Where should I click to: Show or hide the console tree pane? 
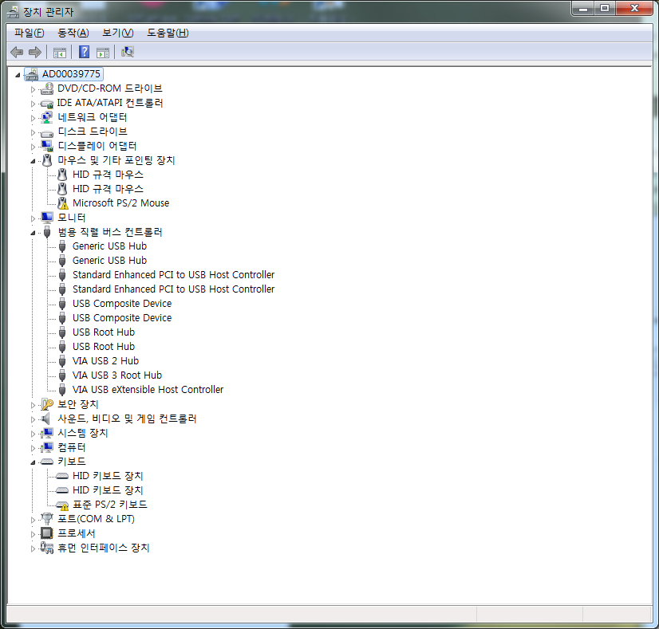pos(60,53)
